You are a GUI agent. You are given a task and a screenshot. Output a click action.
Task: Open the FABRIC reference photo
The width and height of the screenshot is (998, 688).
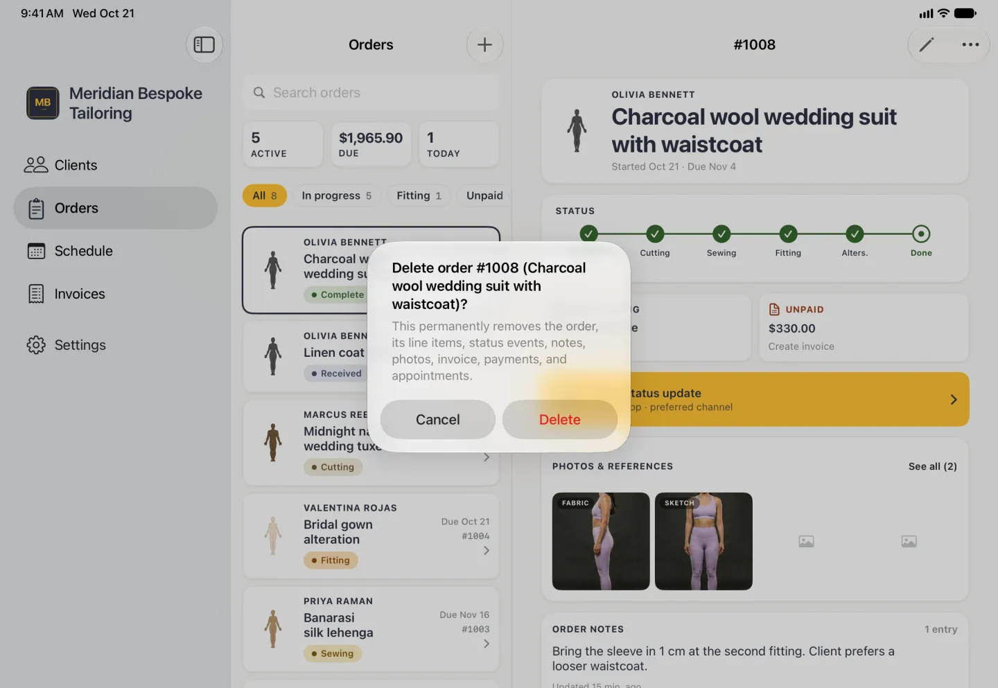[x=601, y=541]
